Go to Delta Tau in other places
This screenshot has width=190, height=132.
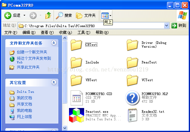tap(26, 92)
